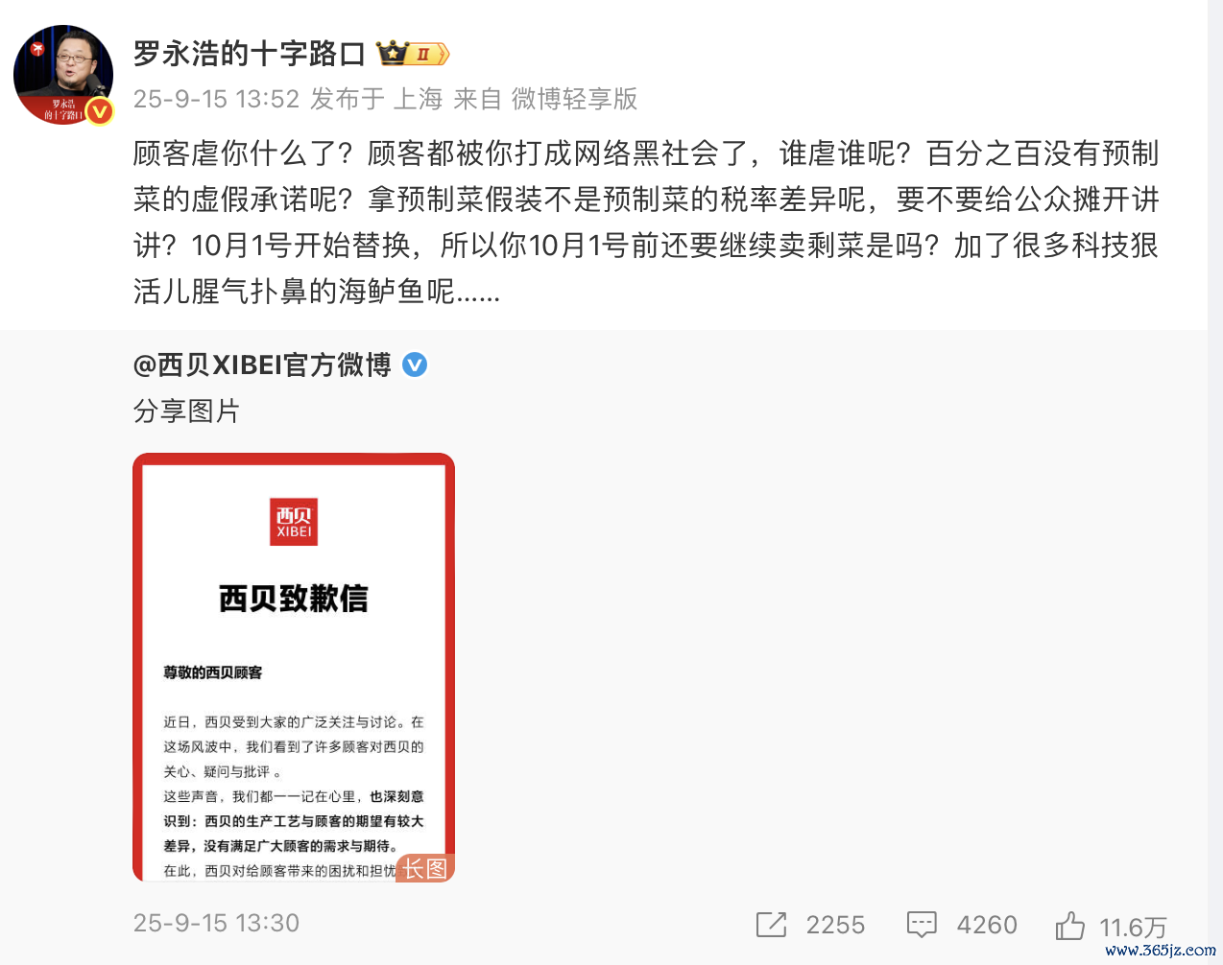This screenshot has height=965, width=1223.
Task: Click the orange V verification badge on avatar
Action: point(100,112)
